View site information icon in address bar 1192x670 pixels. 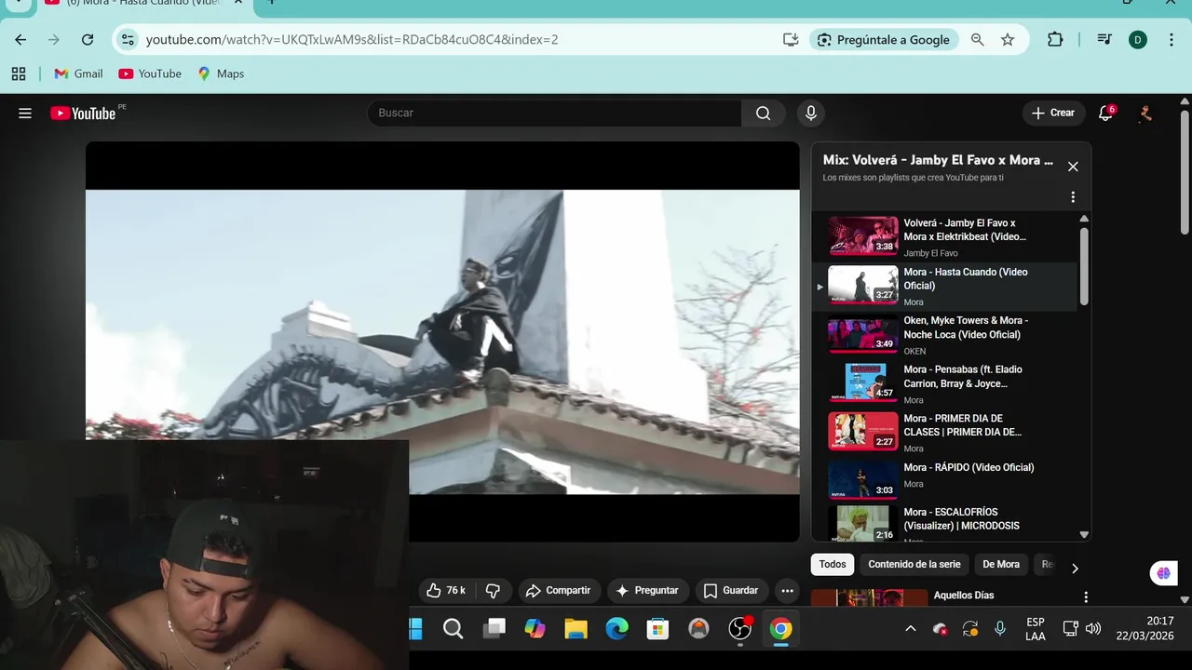[129, 40]
